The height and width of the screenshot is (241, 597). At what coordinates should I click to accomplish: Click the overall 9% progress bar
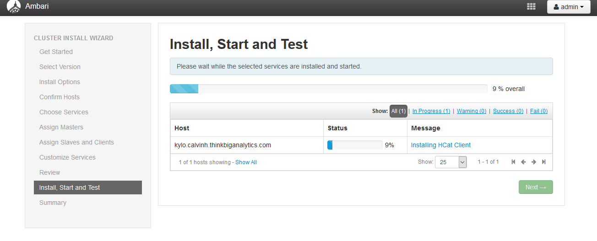point(328,89)
